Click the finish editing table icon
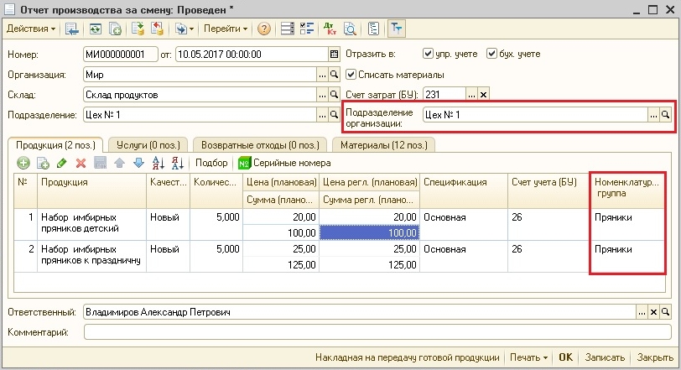The image size is (681, 370). 101,164
